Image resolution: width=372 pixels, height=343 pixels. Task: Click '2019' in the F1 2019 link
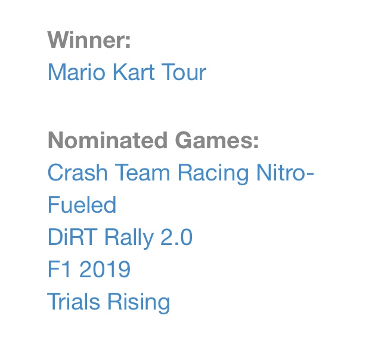(x=105, y=269)
